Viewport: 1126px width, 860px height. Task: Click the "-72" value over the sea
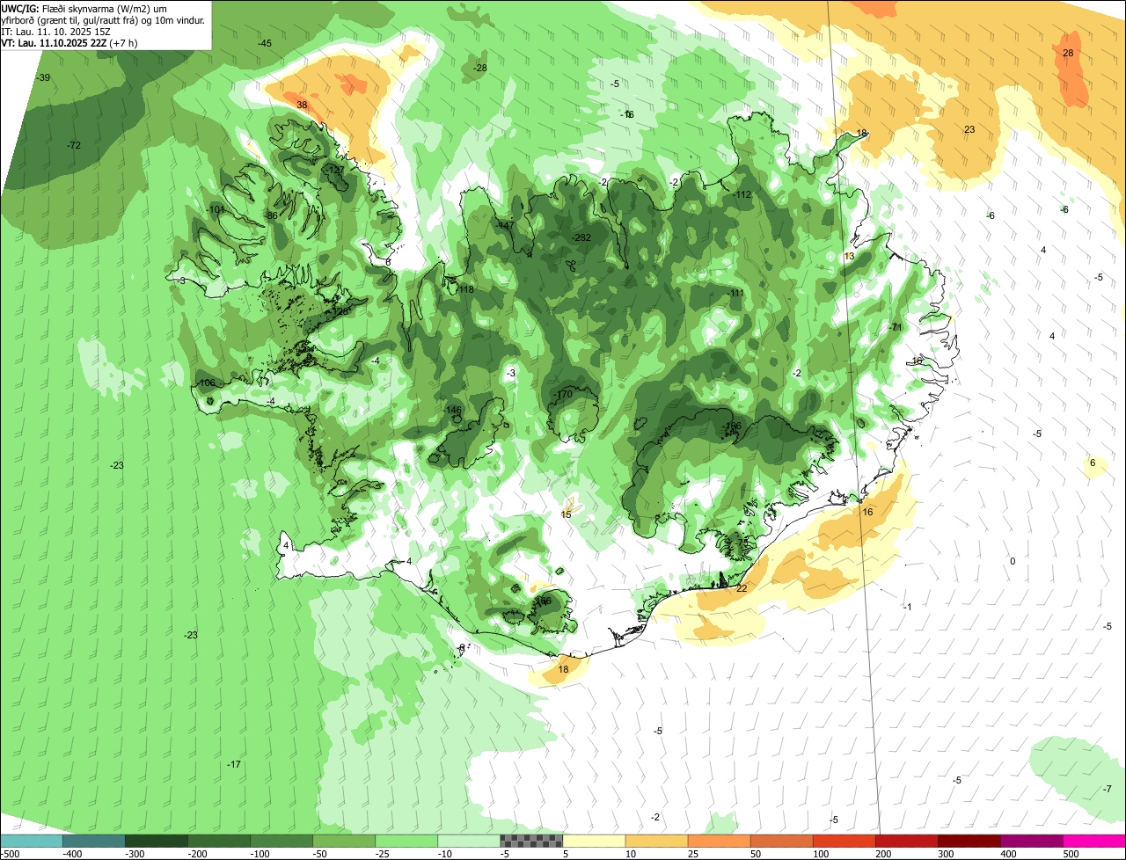tap(74, 145)
